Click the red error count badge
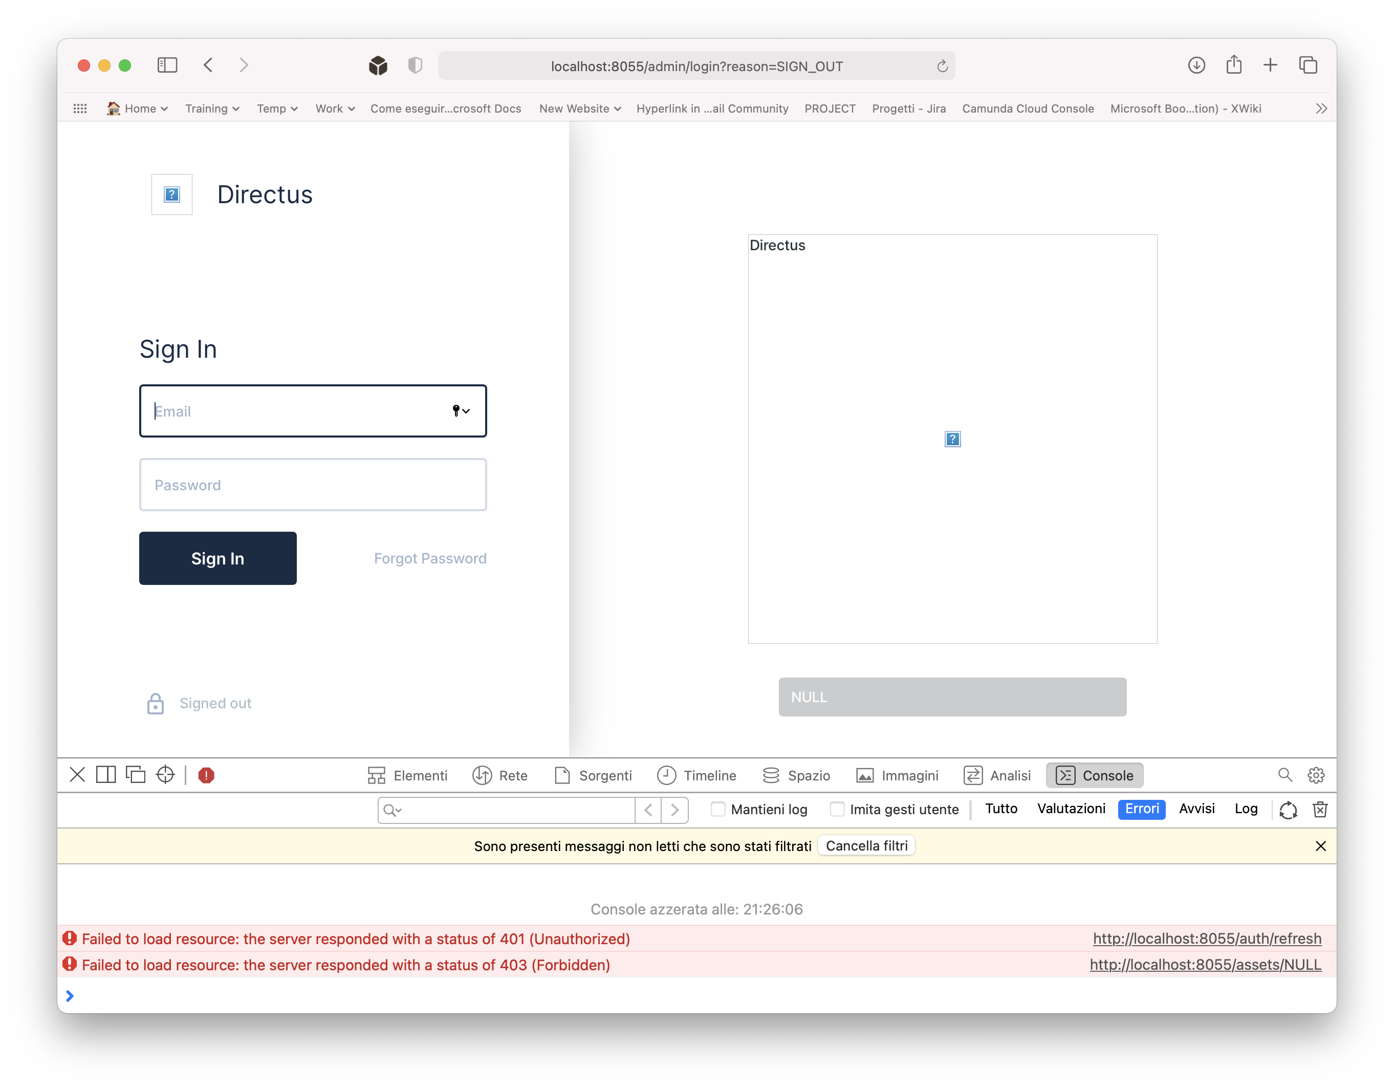Screen dimensions: 1394x1089 click(x=206, y=776)
